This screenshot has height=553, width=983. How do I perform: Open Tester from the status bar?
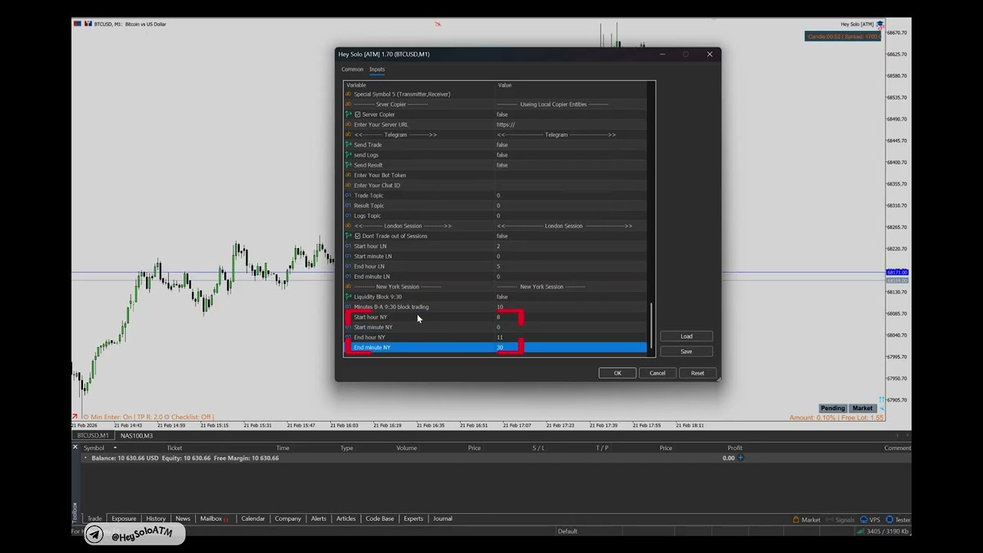(x=898, y=520)
